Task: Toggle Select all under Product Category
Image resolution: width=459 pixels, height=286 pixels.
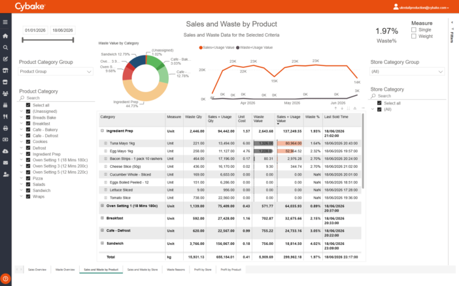Action: tap(28, 105)
